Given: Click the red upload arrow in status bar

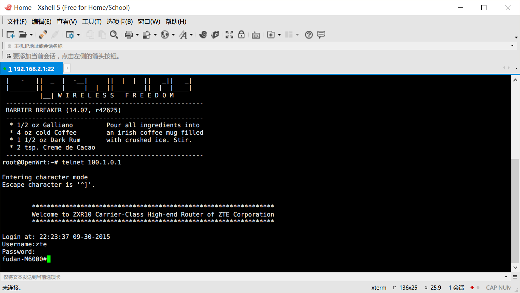Looking at the screenshot, I should [x=472, y=288].
